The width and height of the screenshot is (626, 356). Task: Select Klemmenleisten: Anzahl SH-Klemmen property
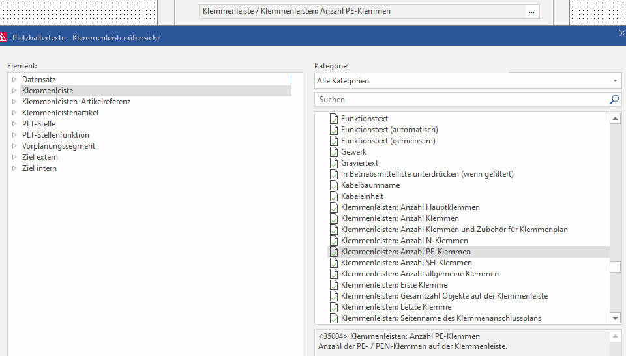[406, 263]
